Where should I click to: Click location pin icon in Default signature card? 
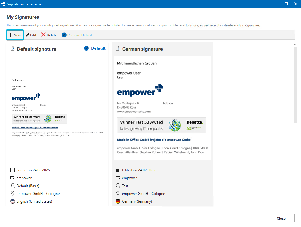point(12,193)
